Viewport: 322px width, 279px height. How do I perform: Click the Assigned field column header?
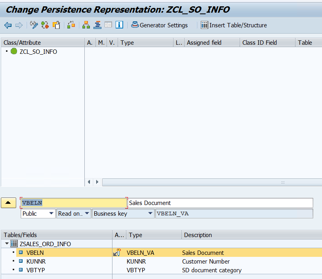click(x=212, y=42)
